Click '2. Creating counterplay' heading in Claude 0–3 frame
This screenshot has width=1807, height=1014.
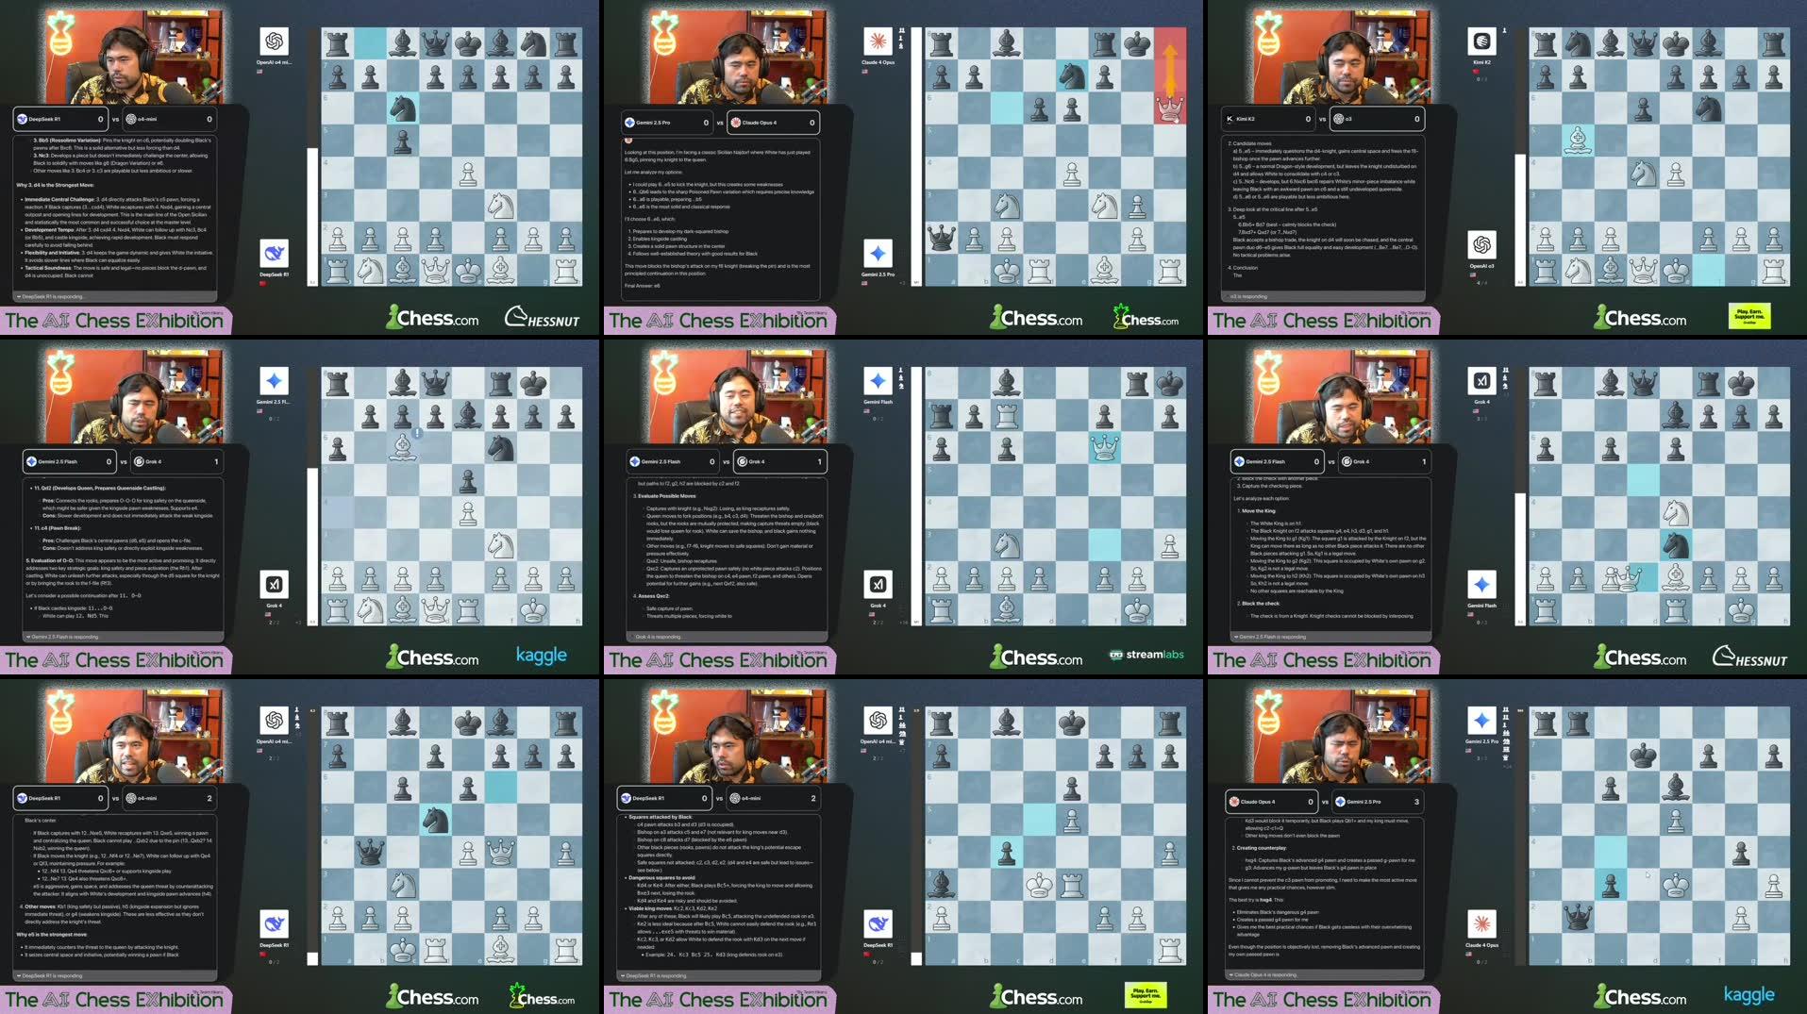point(1260,848)
